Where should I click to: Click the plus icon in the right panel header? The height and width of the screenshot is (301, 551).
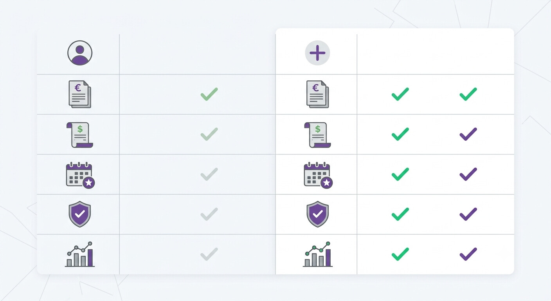coord(317,53)
